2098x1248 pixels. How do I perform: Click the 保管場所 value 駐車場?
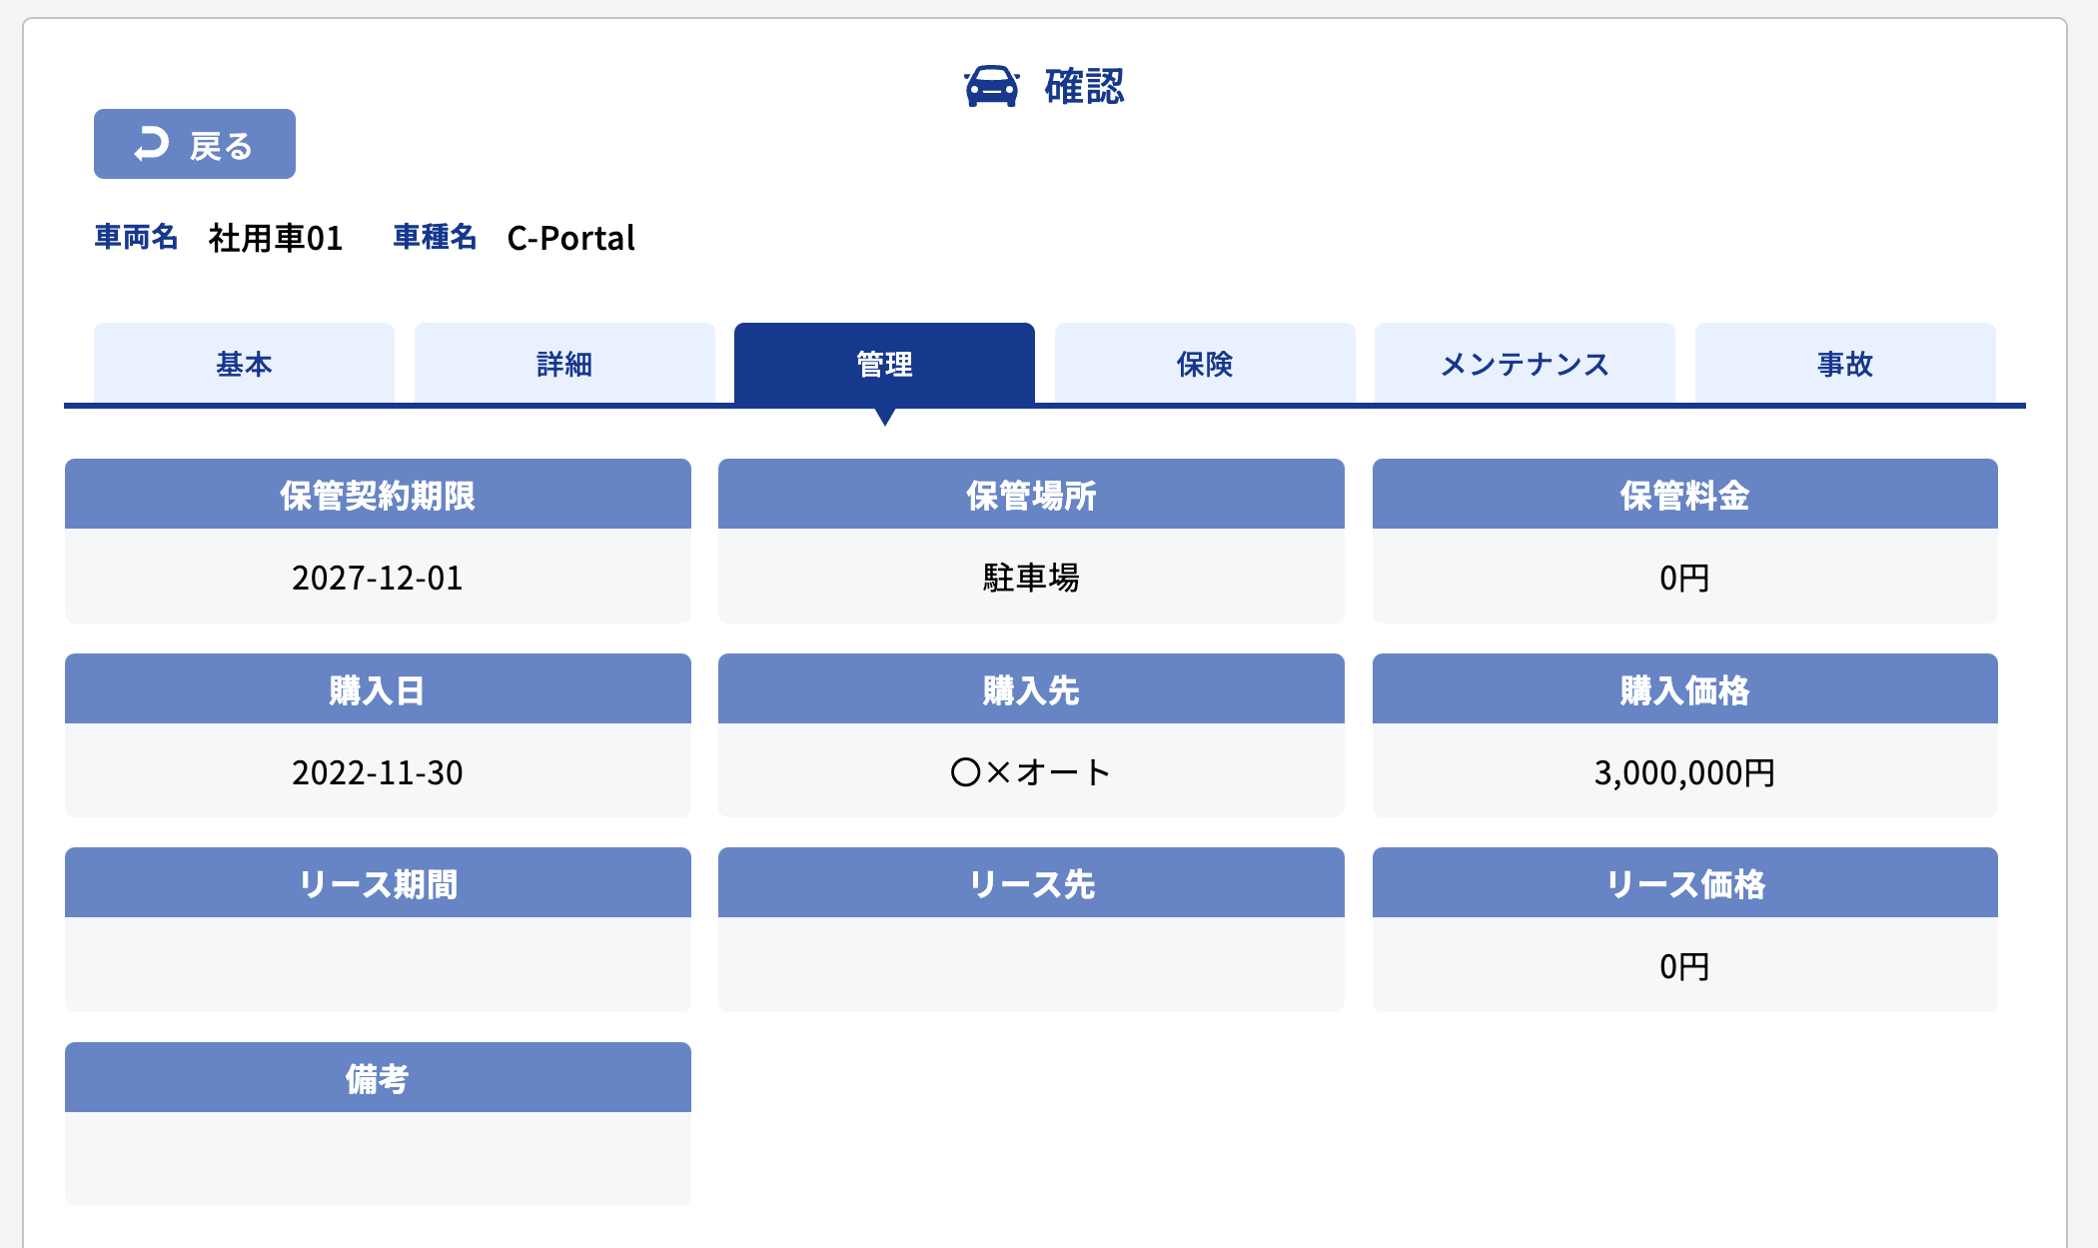pos(1031,578)
